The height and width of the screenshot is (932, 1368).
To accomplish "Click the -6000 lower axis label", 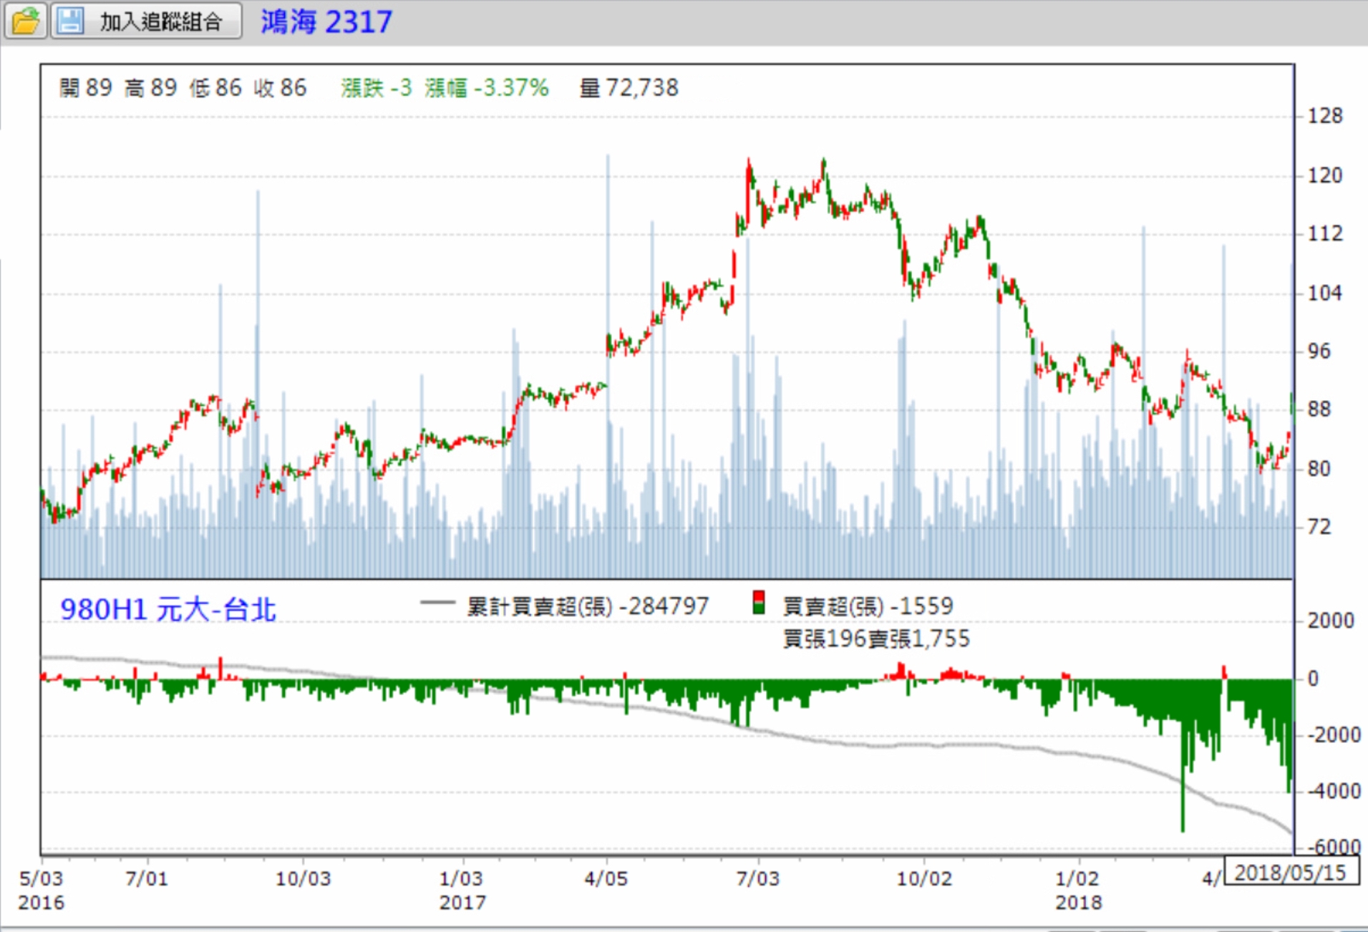I will [x=1334, y=848].
